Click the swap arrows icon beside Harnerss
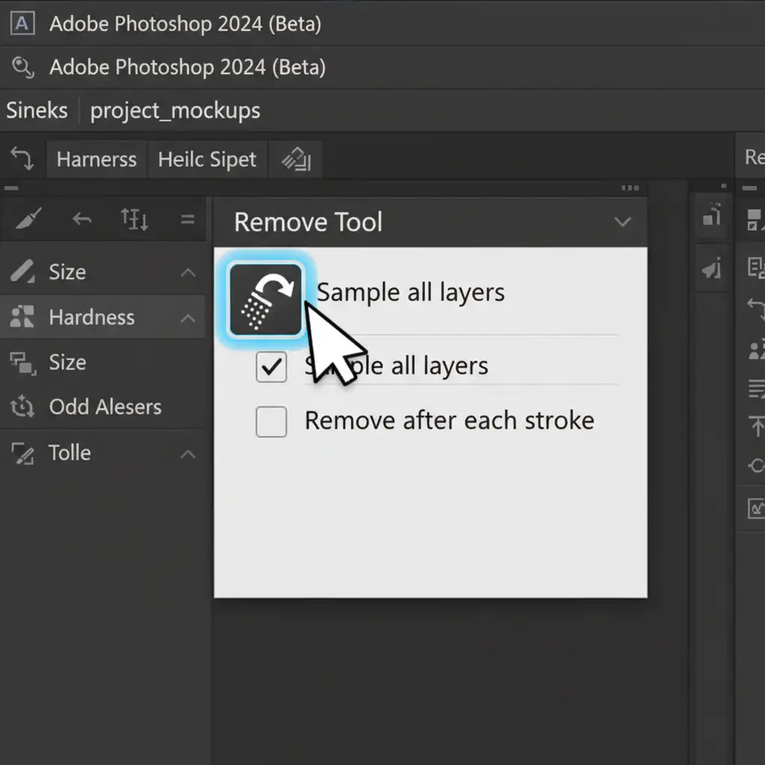Image resolution: width=765 pixels, height=765 pixels. pyautogui.click(x=22, y=158)
